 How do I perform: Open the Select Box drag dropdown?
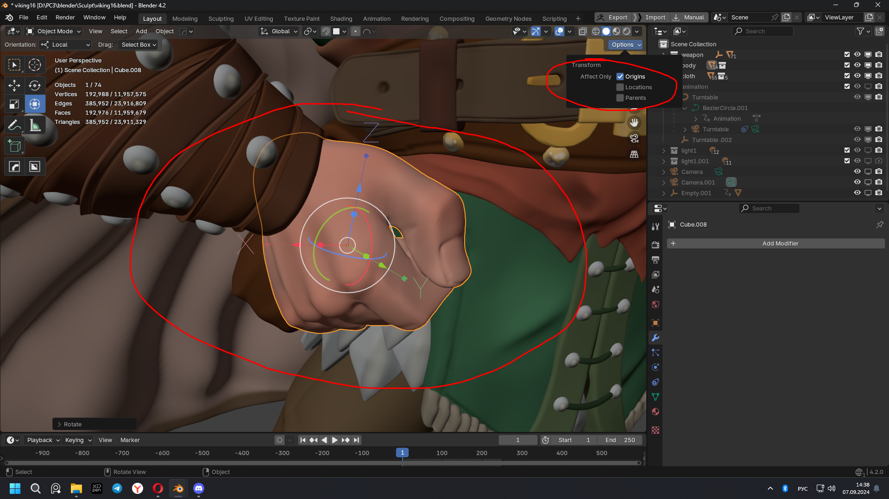point(138,45)
